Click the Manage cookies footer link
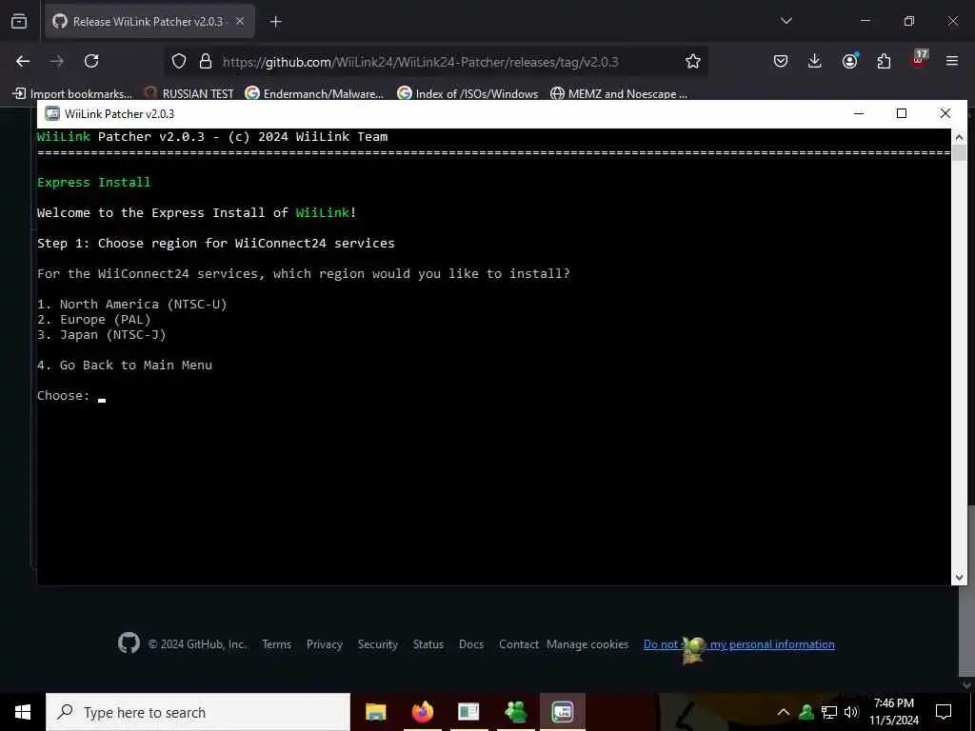The height and width of the screenshot is (731, 975). (x=587, y=644)
